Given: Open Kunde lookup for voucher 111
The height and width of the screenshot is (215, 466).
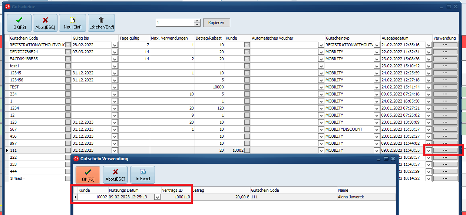Looking at the screenshot, I should [247, 150].
